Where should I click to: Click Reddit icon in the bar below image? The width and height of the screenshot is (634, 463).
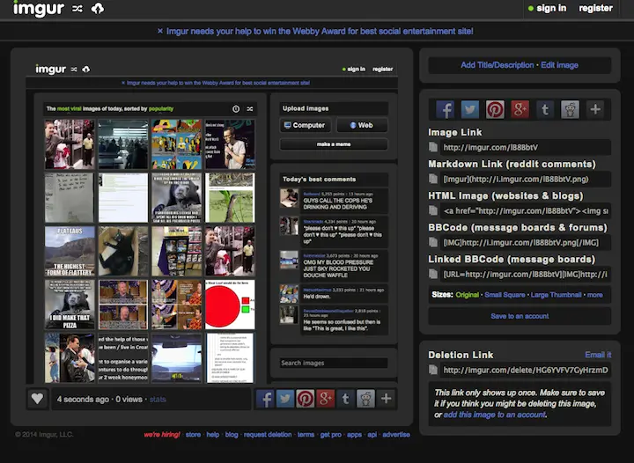(366, 399)
